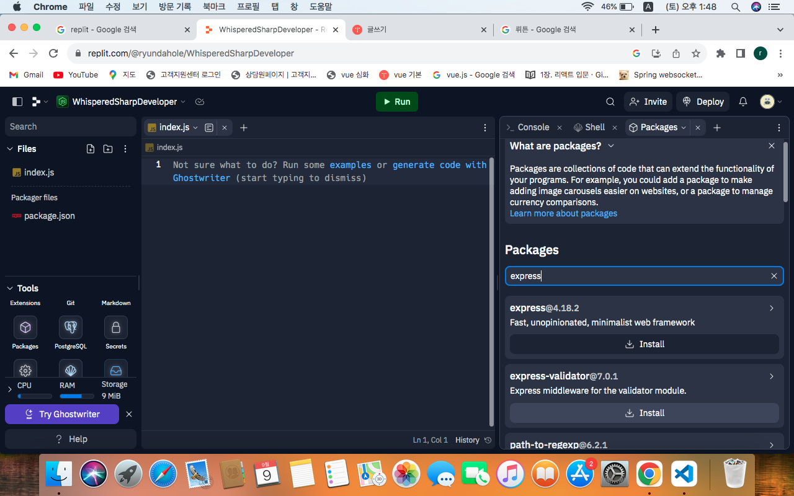Image resolution: width=794 pixels, height=496 pixels.
Task: Expand express@4.18.2 package details chevron
Action: (772, 308)
